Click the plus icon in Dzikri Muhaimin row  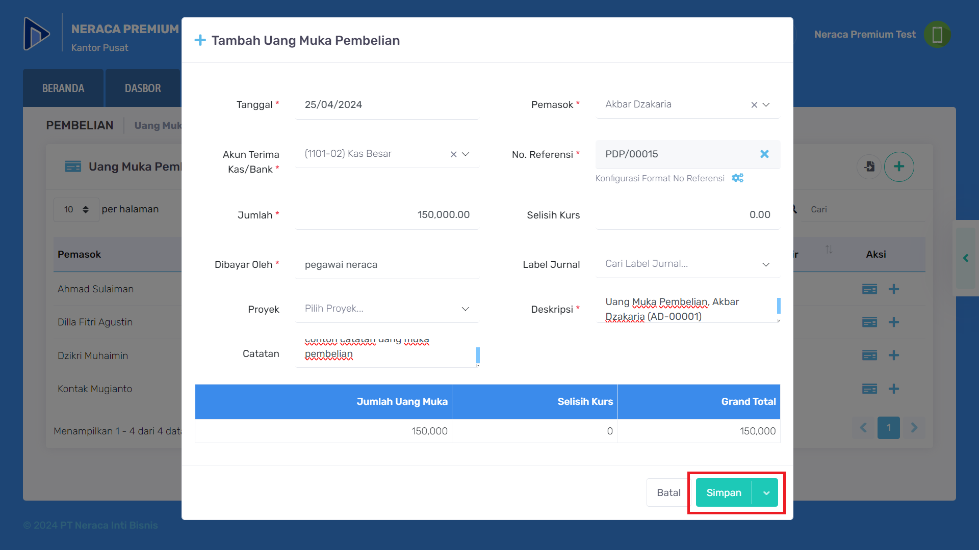893,355
